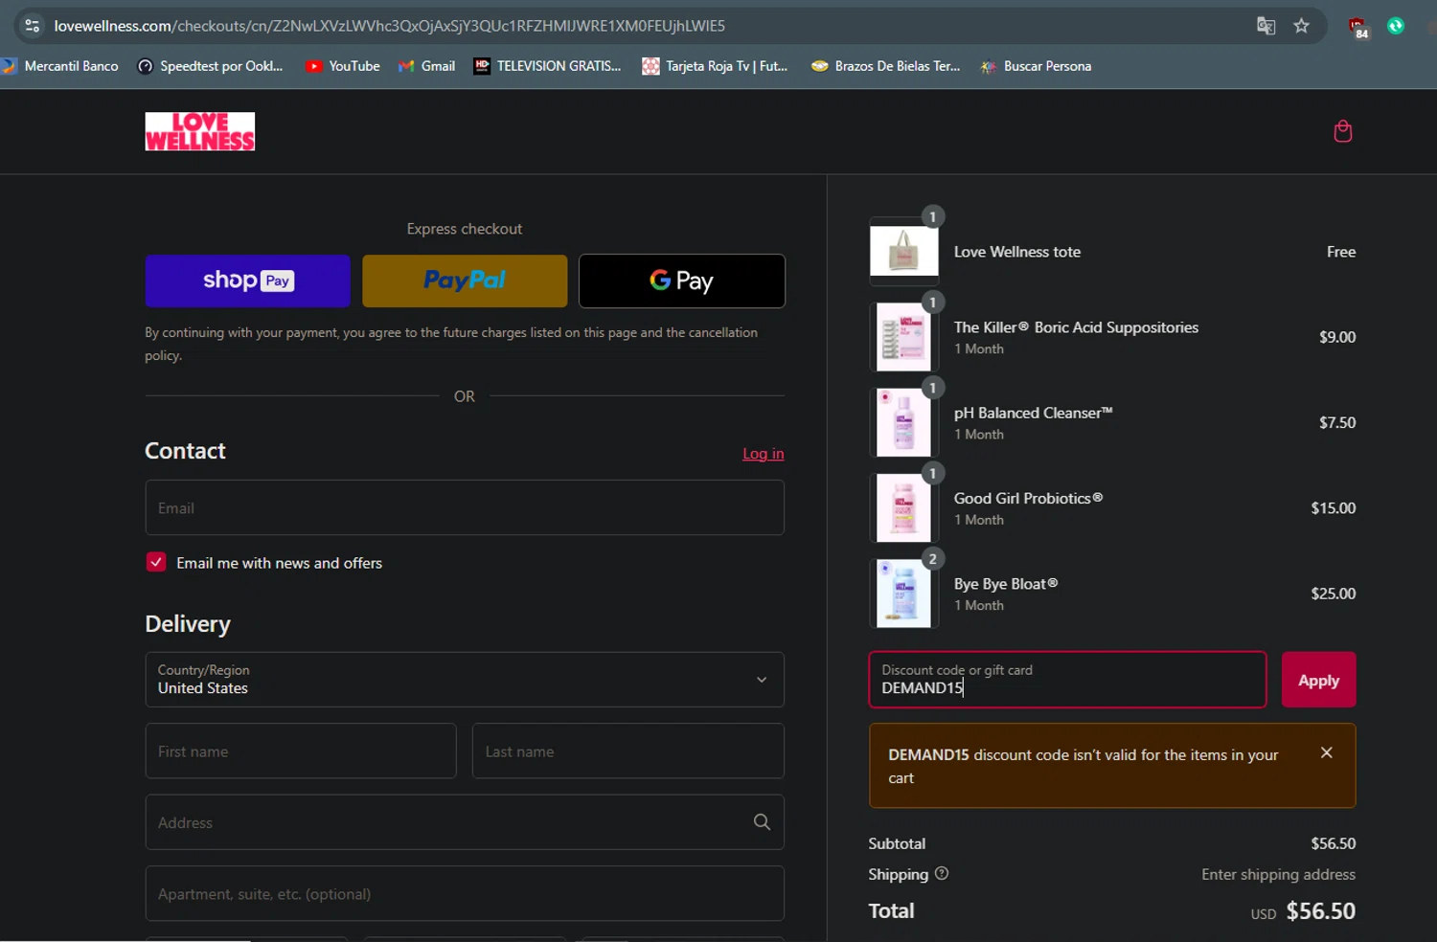
Task: Click the Log in link
Action: tap(763, 454)
